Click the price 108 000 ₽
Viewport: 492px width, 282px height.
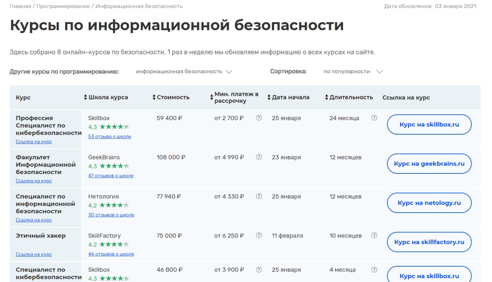(x=171, y=157)
